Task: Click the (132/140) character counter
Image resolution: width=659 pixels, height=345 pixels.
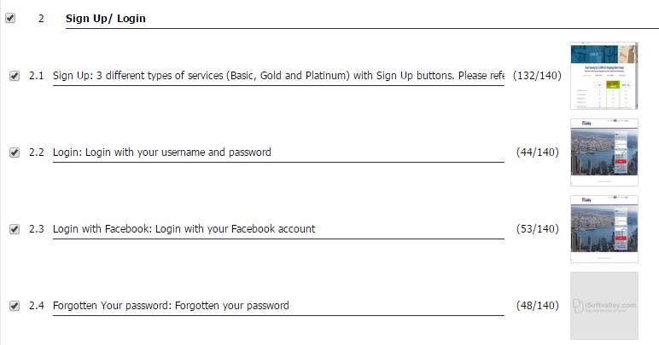Action: tap(537, 76)
